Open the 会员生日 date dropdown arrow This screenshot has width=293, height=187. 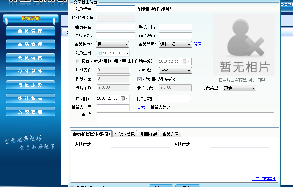pos(127,53)
